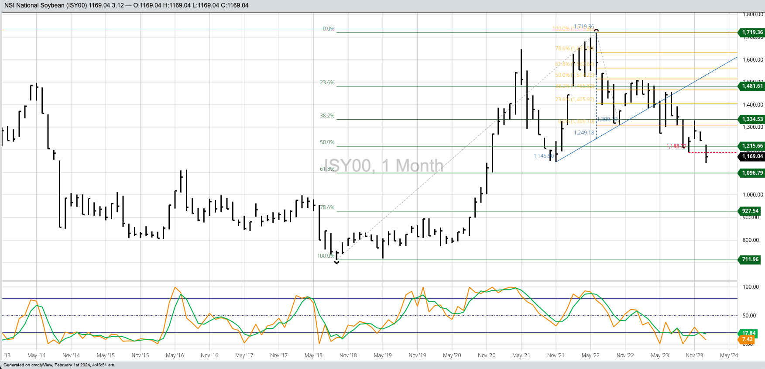Click the 50.0% green retracement label
This screenshot has height=369, width=765.
[327, 142]
